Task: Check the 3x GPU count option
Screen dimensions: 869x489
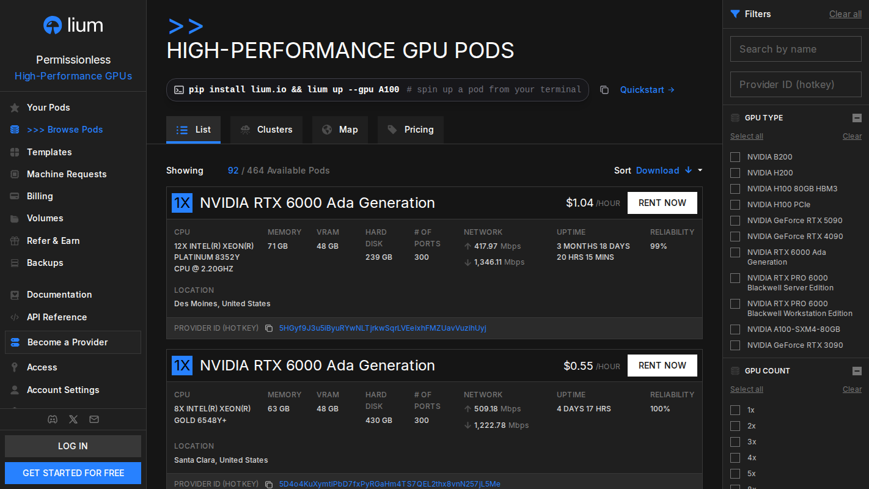Action: point(735,442)
